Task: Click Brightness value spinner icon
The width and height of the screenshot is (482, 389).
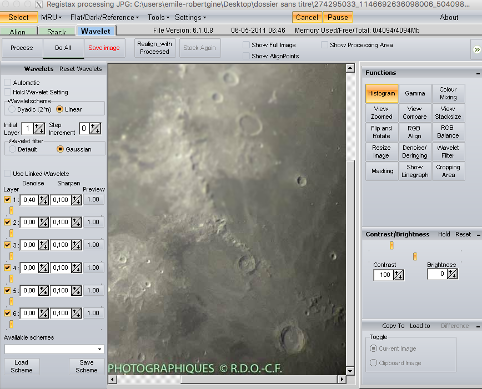Action: [x=452, y=274]
